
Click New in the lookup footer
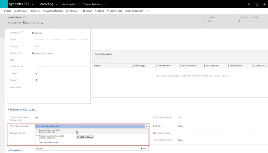144,149
